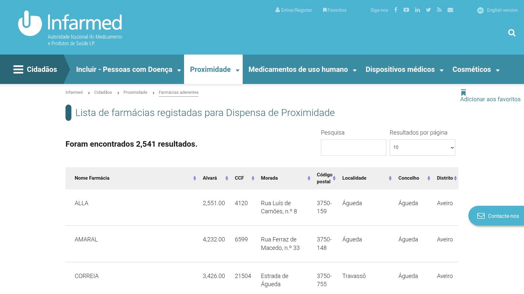Click the envelope email icon in the header
Screen dimensions: 524x294
[x=450, y=10]
